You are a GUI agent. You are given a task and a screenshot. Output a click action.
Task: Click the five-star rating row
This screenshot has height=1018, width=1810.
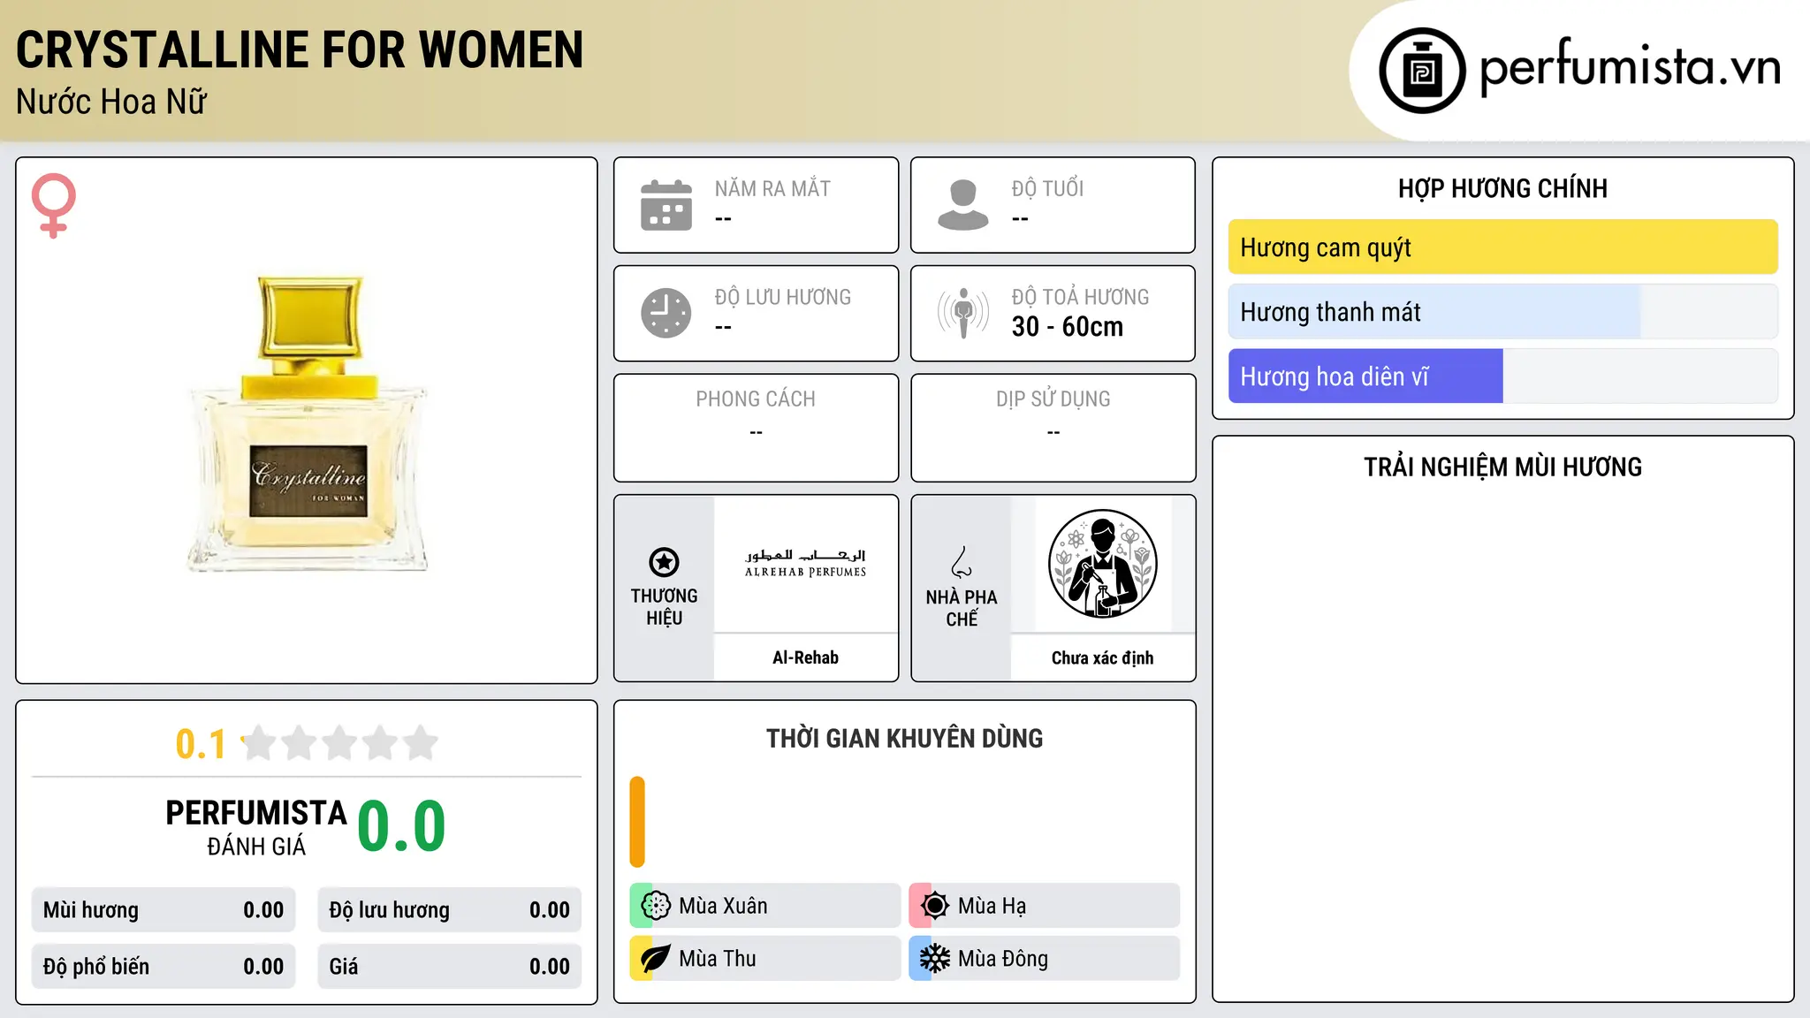[339, 743]
